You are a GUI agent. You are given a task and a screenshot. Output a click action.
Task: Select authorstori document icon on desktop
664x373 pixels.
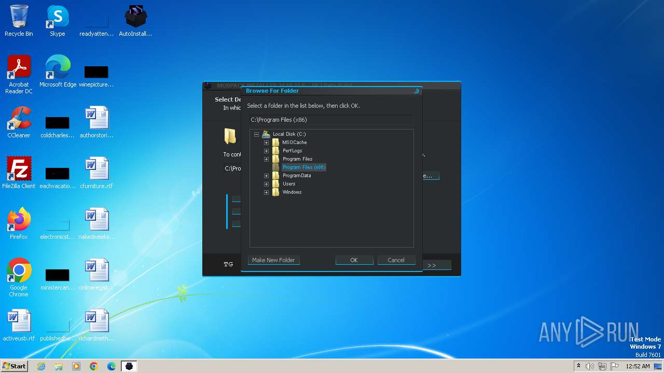tap(96, 122)
